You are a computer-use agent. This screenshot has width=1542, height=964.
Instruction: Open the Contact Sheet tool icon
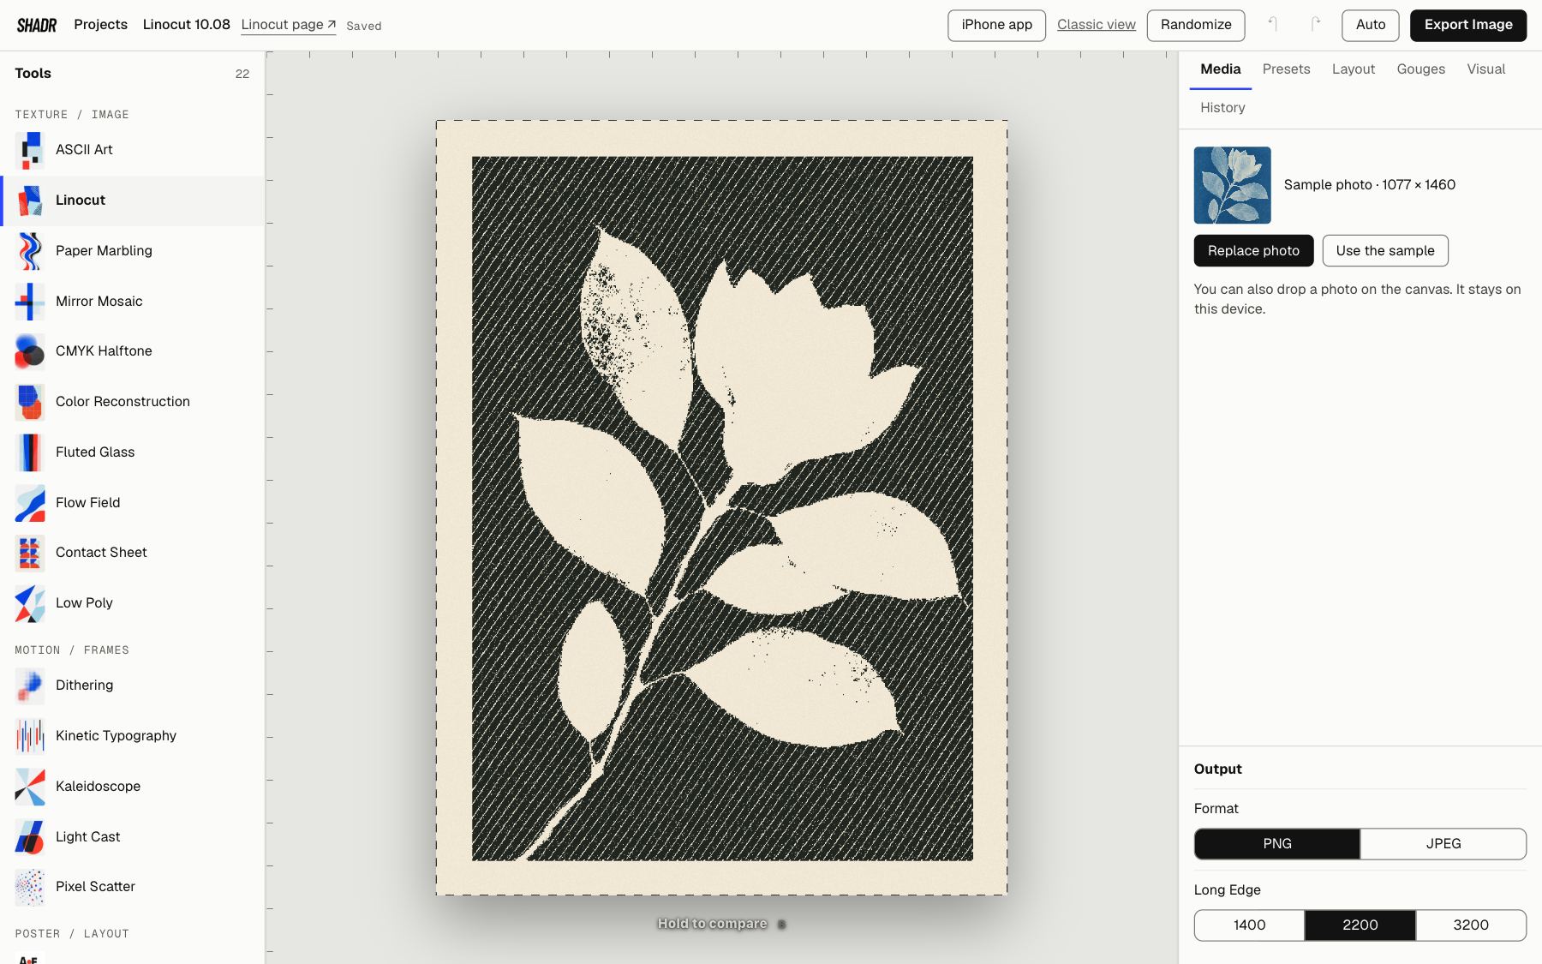pyautogui.click(x=30, y=553)
